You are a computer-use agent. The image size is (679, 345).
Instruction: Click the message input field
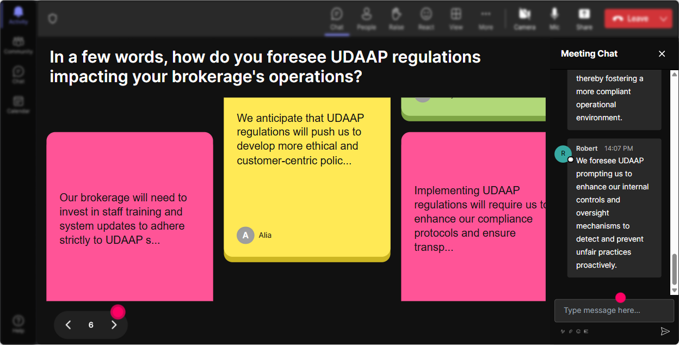click(614, 311)
